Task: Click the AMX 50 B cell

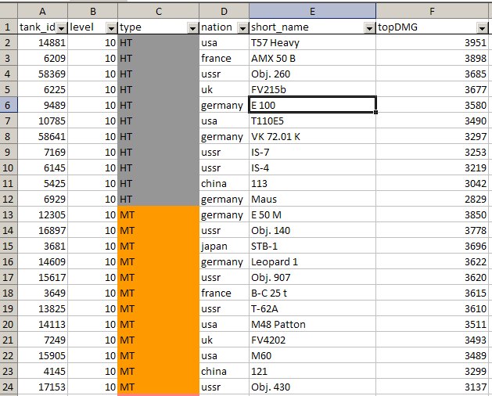Action: coord(313,58)
